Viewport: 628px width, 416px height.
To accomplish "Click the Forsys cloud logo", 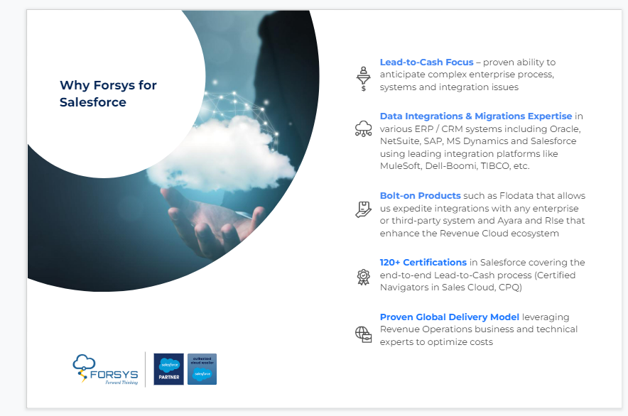I will (105, 368).
